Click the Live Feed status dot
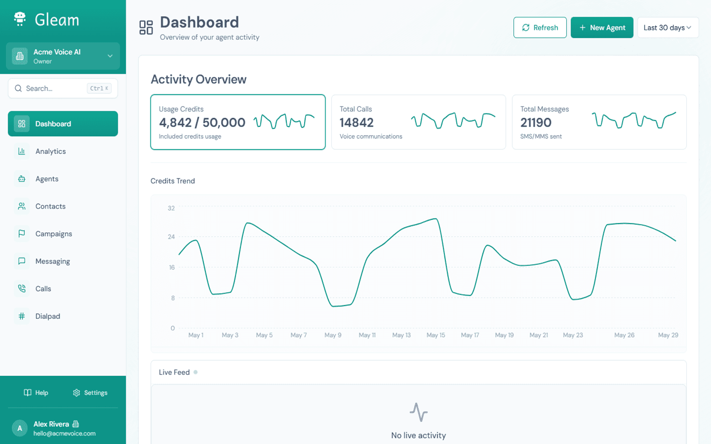Viewport: 711px width, 444px height. pos(196,372)
